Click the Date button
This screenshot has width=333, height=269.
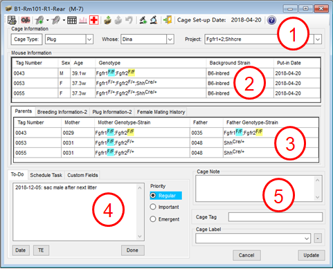(x=21, y=250)
